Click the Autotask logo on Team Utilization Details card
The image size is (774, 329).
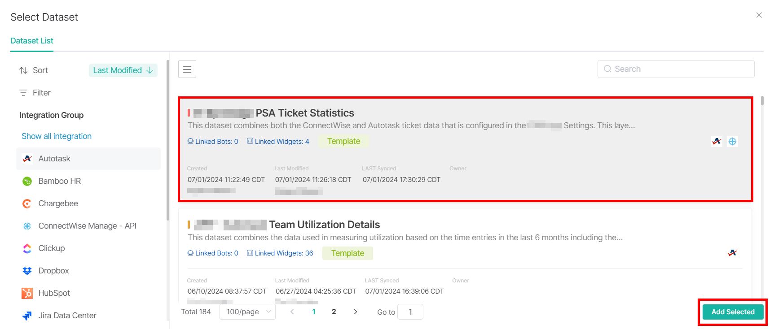pos(732,253)
